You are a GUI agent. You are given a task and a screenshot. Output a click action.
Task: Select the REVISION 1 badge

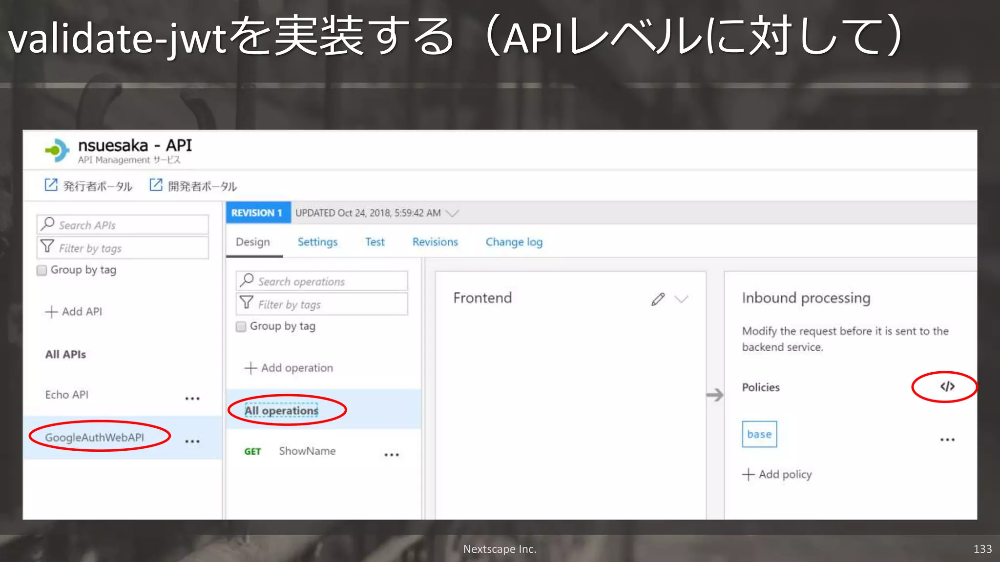[258, 213]
